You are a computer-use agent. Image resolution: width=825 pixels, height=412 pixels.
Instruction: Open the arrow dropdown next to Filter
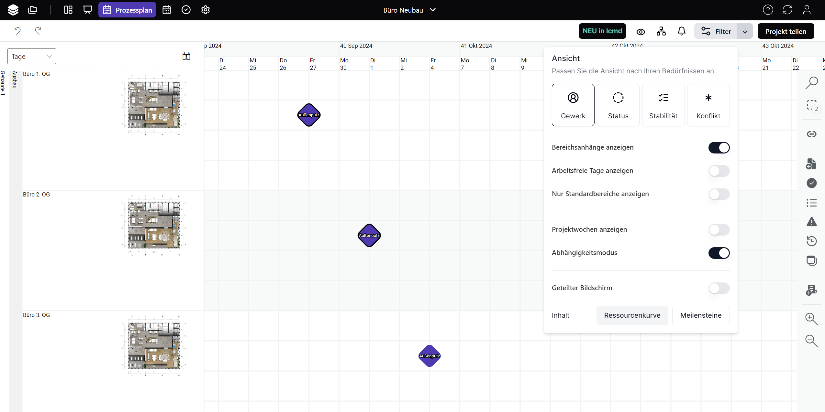(745, 31)
